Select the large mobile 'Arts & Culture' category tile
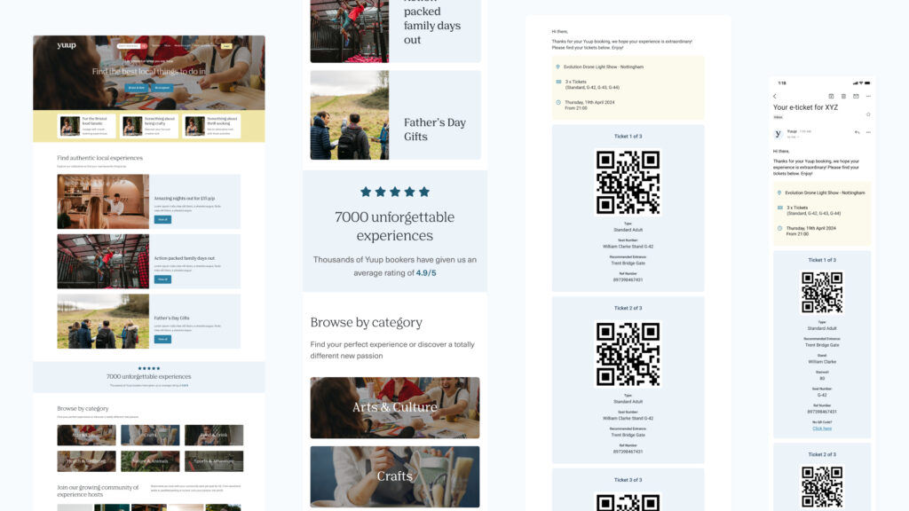Image resolution: width=909 pixels, height=511 pixels. pos(395,408)
